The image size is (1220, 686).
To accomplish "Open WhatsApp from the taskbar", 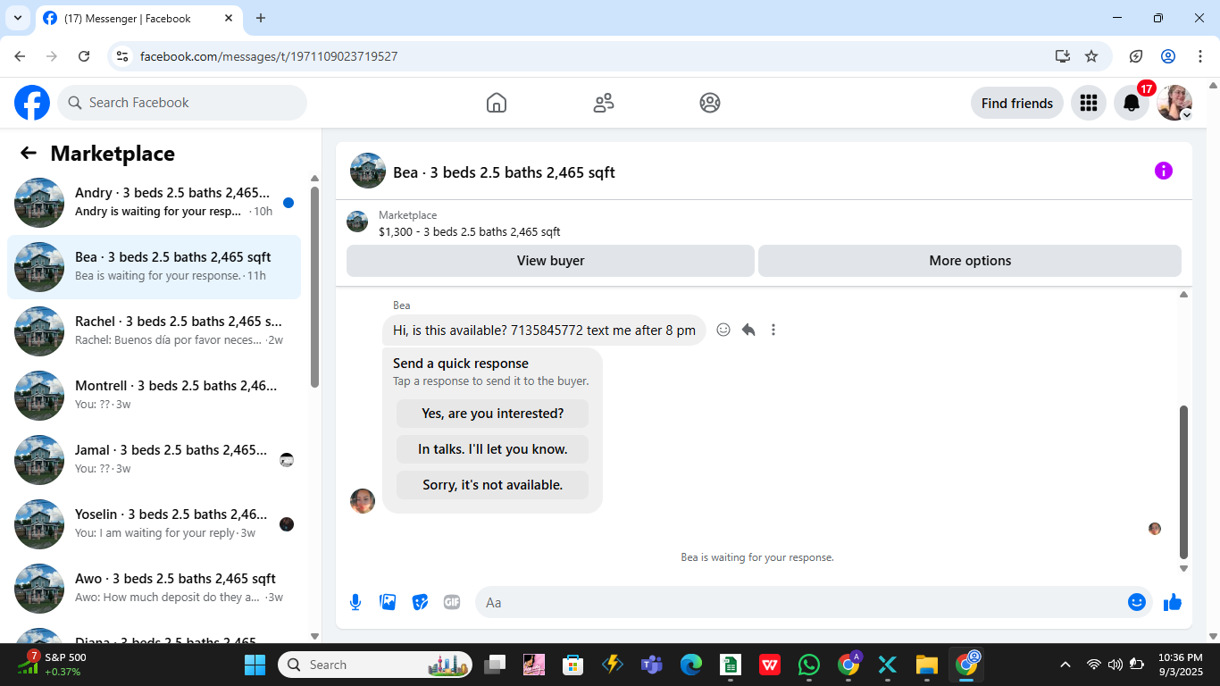I will [809, 665].
